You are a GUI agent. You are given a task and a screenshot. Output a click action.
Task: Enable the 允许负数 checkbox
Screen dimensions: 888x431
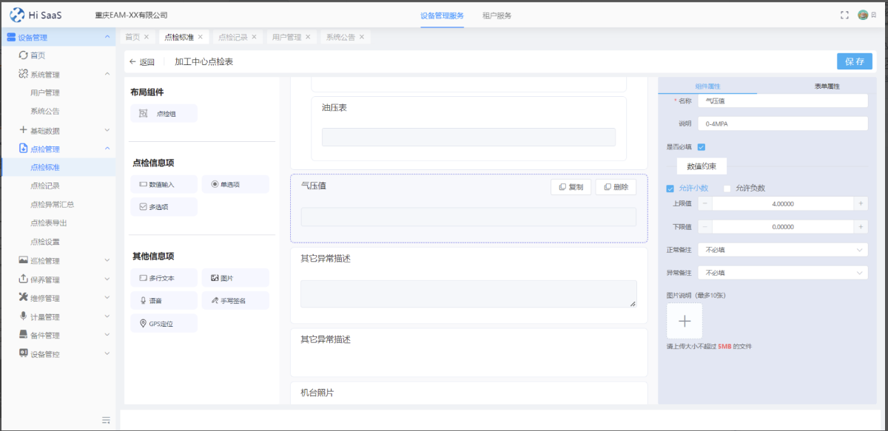click(727, 188)
